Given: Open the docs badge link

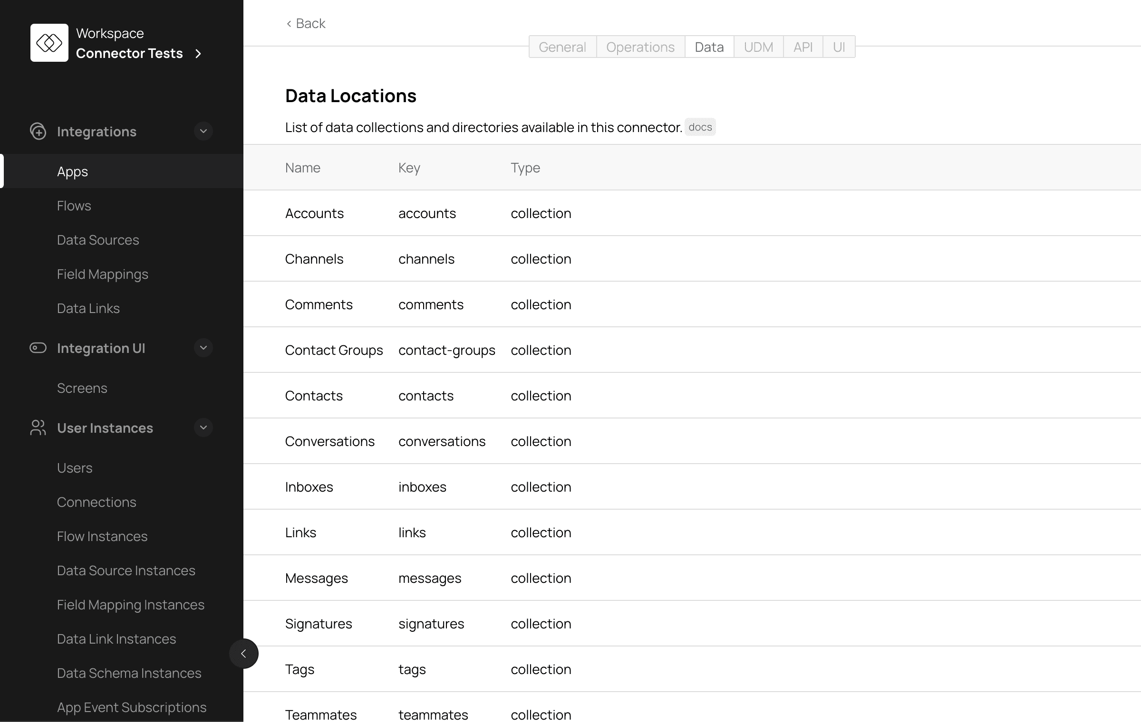Looking at the screenshot, I should point(700,127).
